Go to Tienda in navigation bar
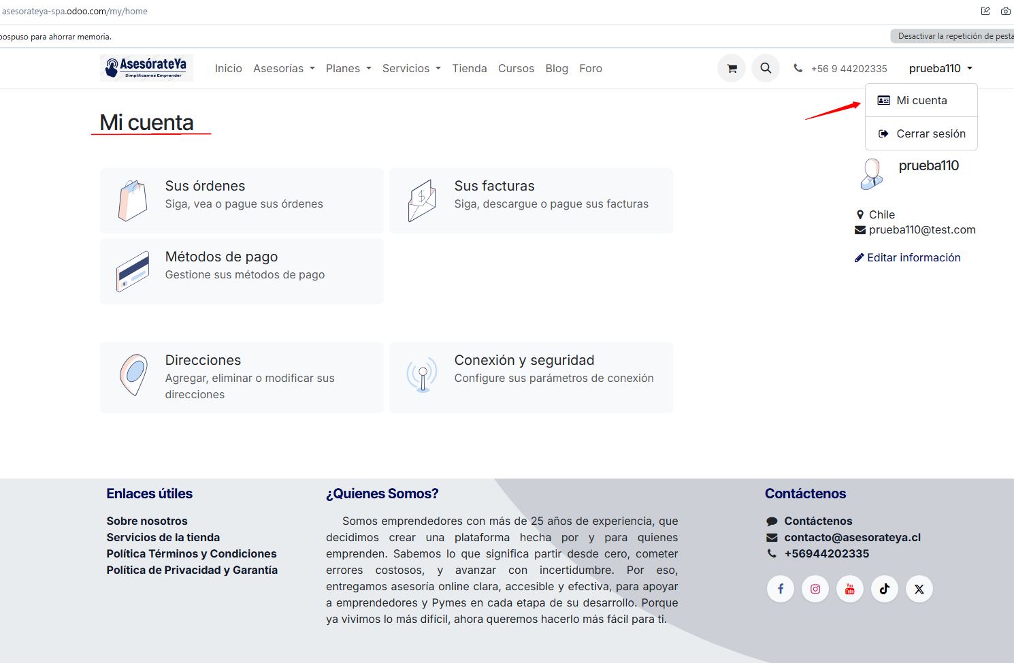The height and width of the screenshot is (663, 1014). coord(470,69)
